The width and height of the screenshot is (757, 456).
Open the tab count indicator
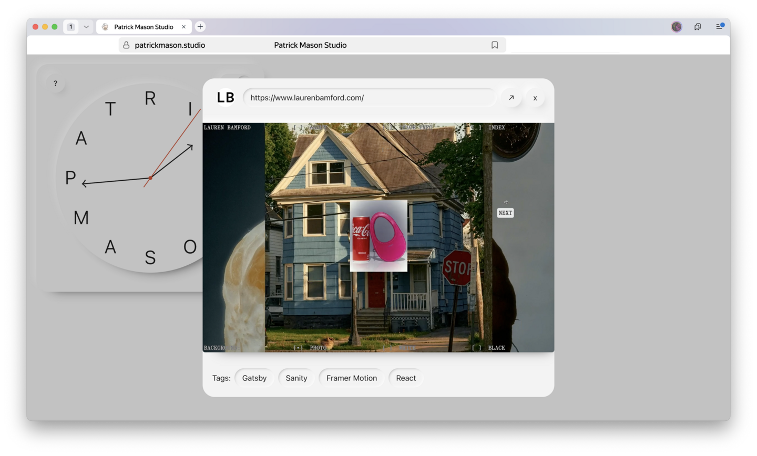71,27
